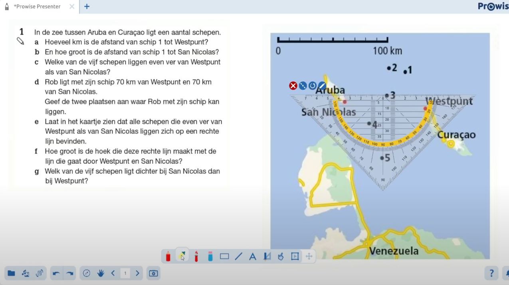Go to the next page arrow
509x285 pixels.
[x=137, y=273]
